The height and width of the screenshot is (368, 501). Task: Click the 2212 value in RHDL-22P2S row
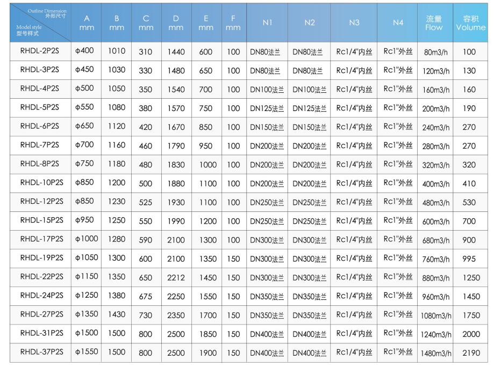pos(176,277)
